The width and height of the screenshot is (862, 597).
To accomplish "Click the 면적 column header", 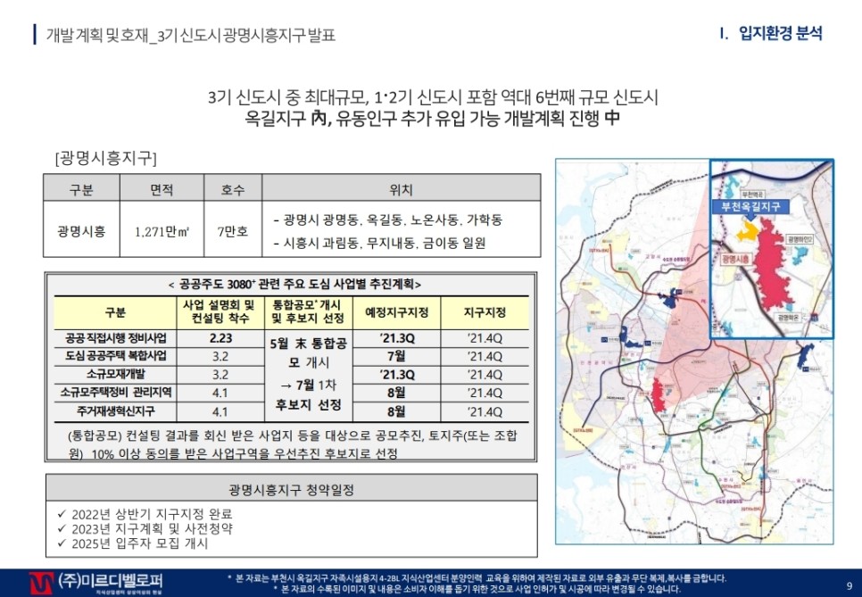I will click(x=162, y=189).
